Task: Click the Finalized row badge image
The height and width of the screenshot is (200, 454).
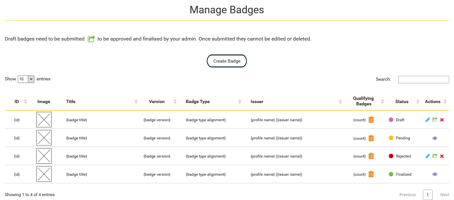Action: (44, 174)
